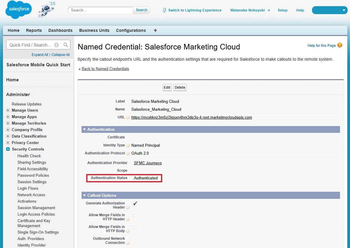Expand the Privacy Center tree node
Viewport: 350px width, 248px height.
coord(8,143)
